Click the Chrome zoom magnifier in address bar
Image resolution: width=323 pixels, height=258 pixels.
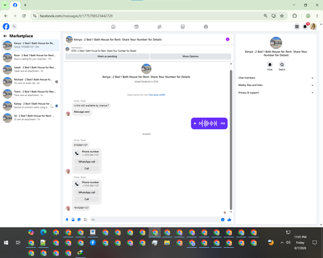[266, 15]
